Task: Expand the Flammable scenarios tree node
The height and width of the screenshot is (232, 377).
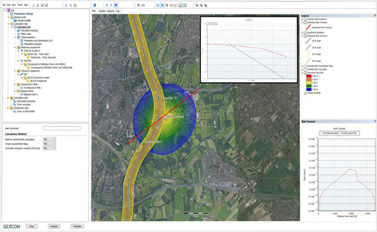Action: [x=12, y=101]
